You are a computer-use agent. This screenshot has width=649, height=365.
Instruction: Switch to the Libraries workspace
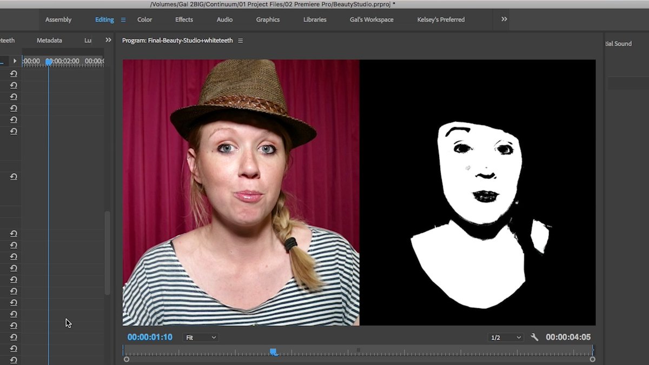[315, 19]
